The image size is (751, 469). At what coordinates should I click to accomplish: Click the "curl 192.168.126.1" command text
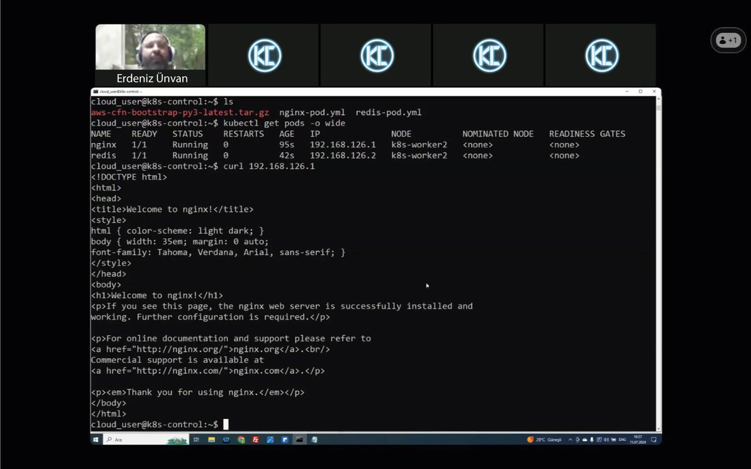pyautogui.click(x=269, y=166)
